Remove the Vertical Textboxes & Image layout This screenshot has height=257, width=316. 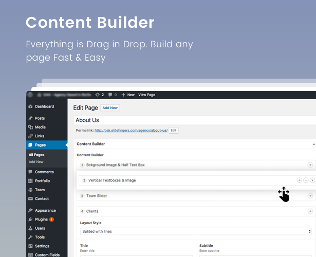(x=306, y=180)
